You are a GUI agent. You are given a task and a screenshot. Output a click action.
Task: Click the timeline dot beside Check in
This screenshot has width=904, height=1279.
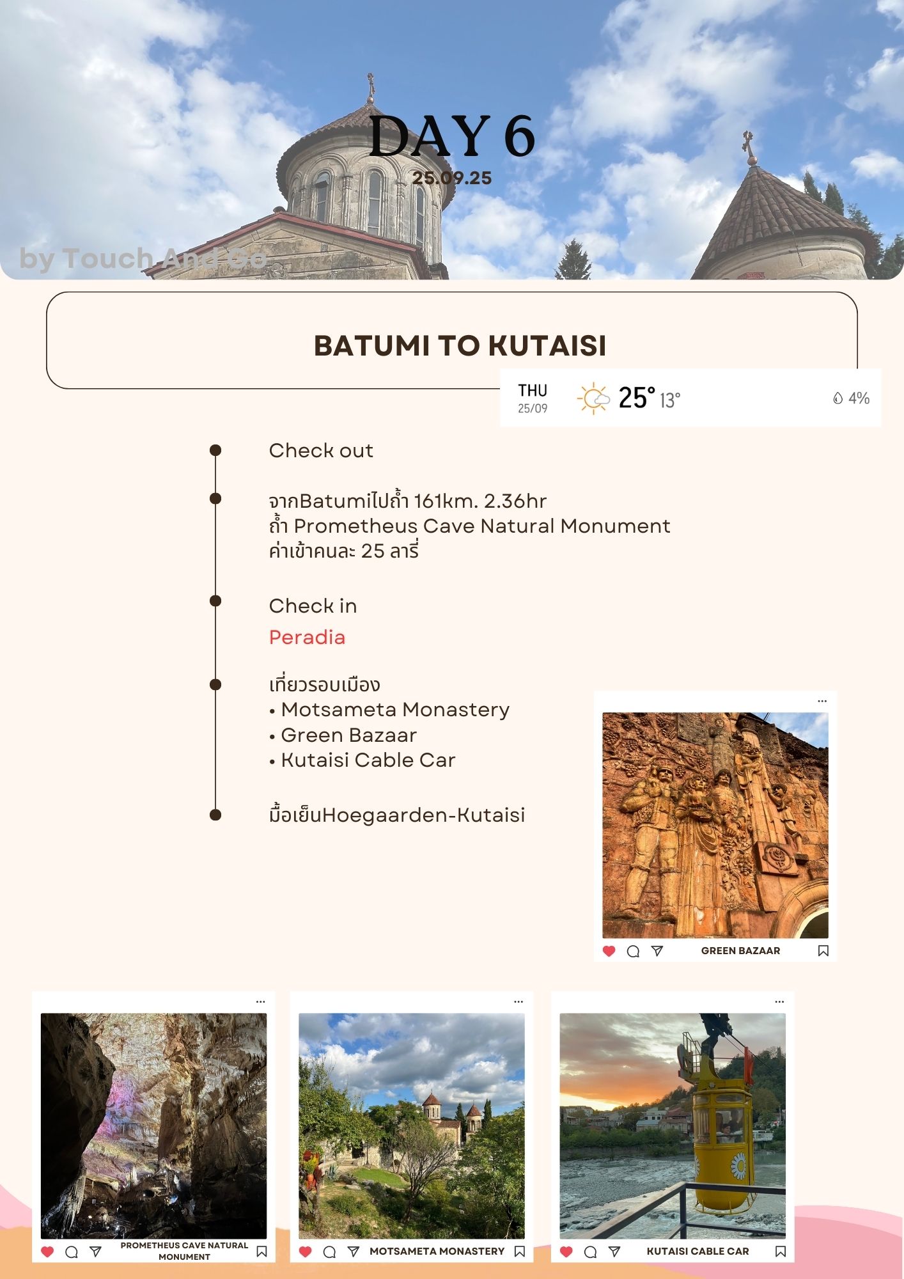coord(215,600)
